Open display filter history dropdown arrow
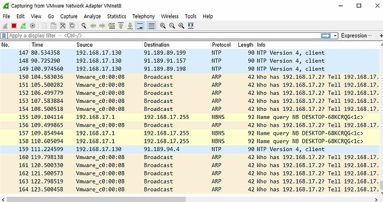The height and width of the screenshot is (202, 383). coord(335,36)
